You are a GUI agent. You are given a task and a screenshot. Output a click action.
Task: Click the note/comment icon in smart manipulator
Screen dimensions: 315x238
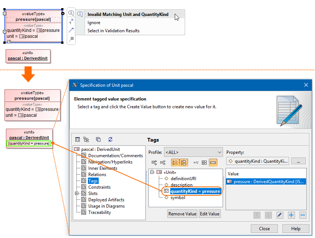point(71,38)
